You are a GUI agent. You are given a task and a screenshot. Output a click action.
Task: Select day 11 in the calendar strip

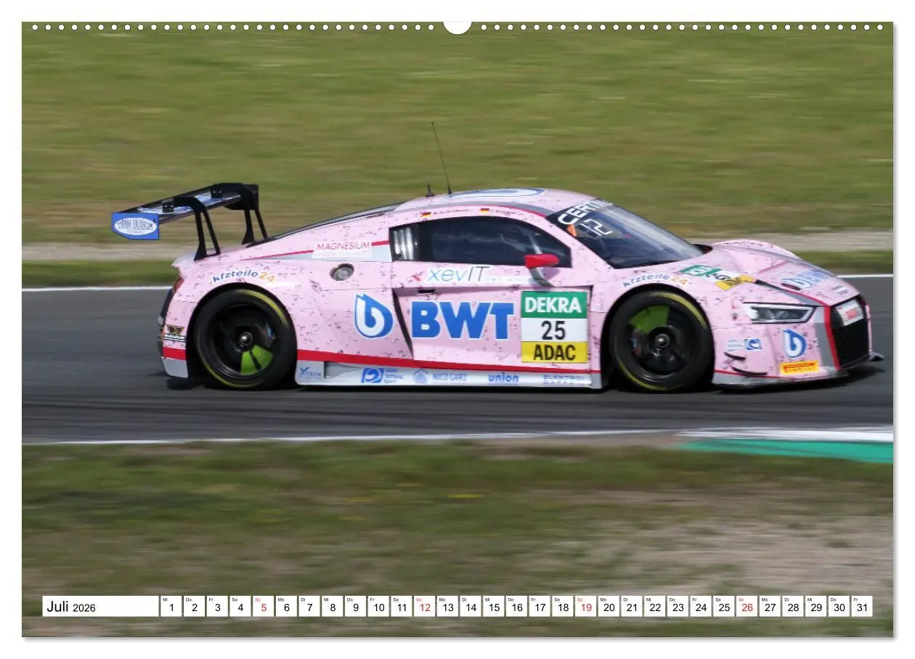402,607
